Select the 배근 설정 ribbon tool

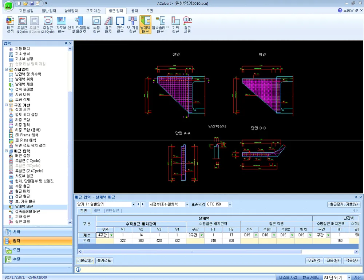(10, 25)
